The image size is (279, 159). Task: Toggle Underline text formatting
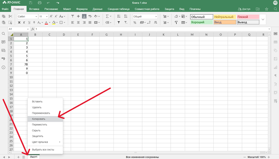point(30,23)
